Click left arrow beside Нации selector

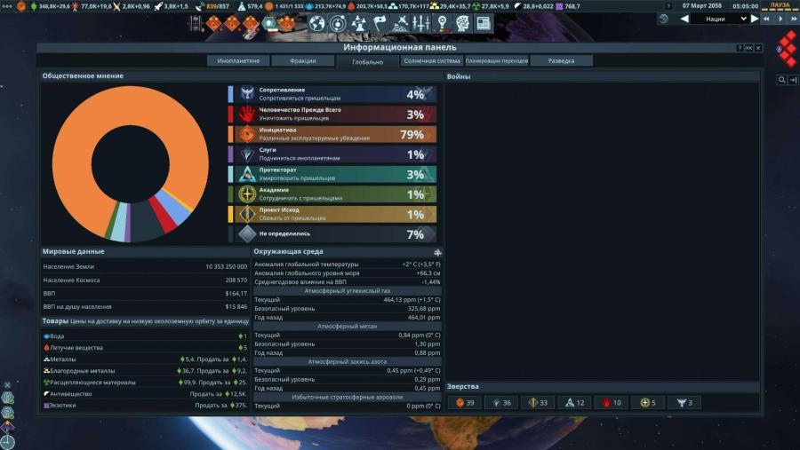[x=684, y=19]
